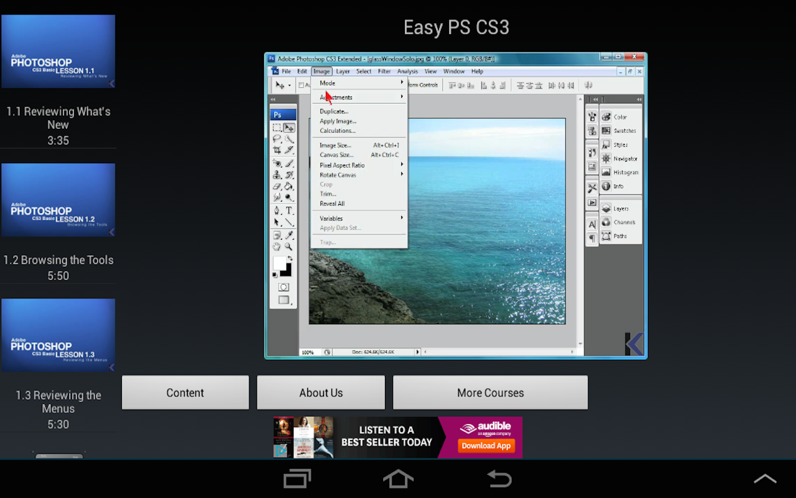Click the white foreground color swatch
Image resolution: width=796 pixels, height=498 pixels.
coord(279,263)
